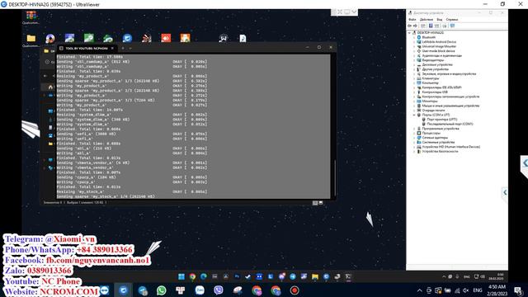Open File Explorer on the remote taskbar

[x=315, y=277]
